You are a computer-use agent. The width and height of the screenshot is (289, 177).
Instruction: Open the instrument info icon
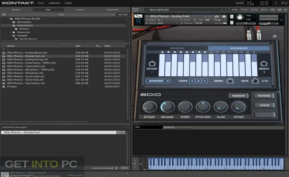click(x=224, y=17)
